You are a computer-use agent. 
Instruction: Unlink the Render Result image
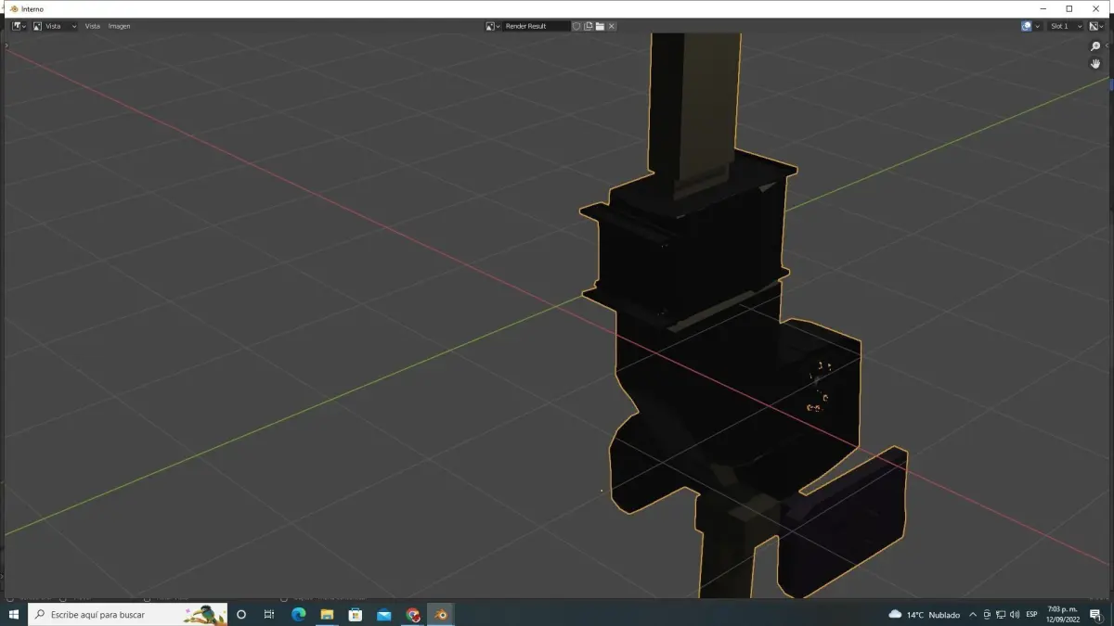(612, 26)
